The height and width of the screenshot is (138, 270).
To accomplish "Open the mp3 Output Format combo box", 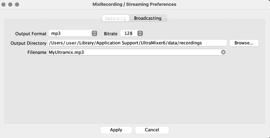I will (x=71, y=33).
